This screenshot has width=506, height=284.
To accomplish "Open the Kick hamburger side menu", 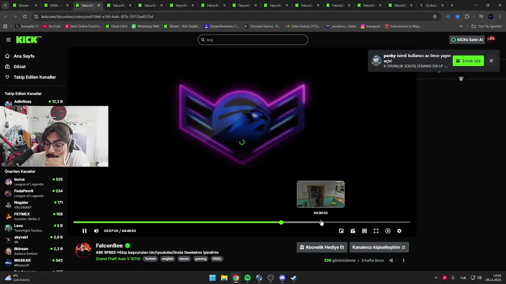I will [8, 39].
